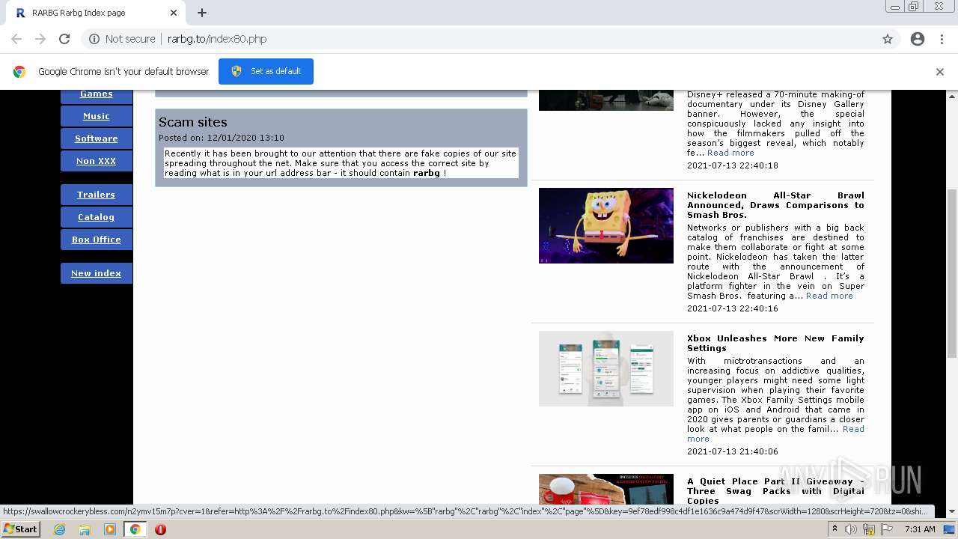Click the scrollbar down arrow
This screenshot has height=539, width=958.
952,512
